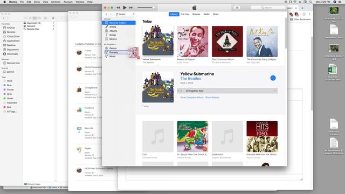345x194 pixels.
Task: Open the track's ellipsis menu for All Together Now
Action: pos(274,91)
